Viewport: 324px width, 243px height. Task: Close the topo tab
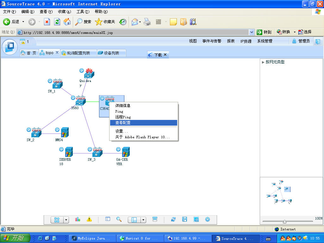coord(57,53)
